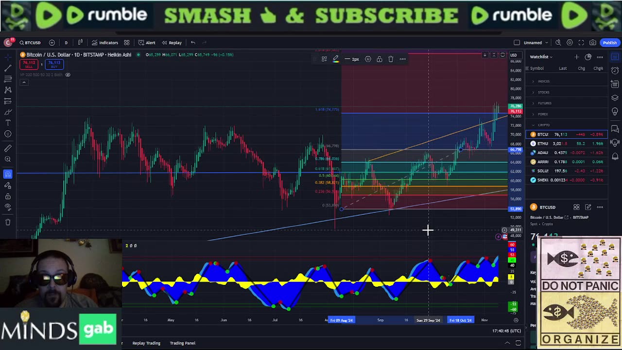The height and width of the screenshot is (350, 622).
Task: Toggle the drawing lock in floating toolbar
Action: click(380, 59)
